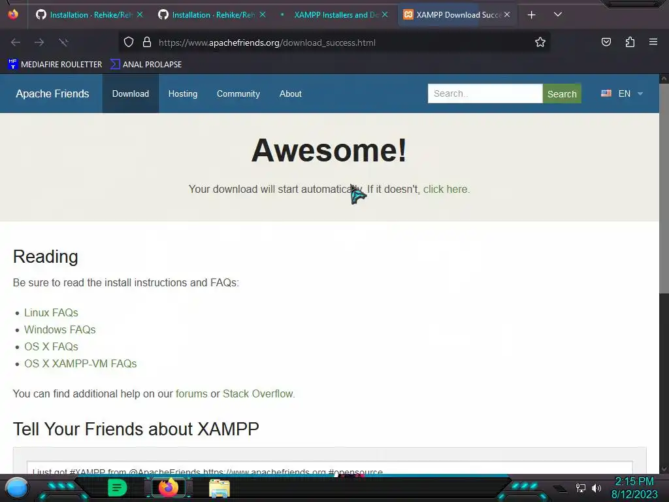Screen dimensions: 669x502
Task: Open tracking protection shield icon
Action: click(x=129, y=42)
